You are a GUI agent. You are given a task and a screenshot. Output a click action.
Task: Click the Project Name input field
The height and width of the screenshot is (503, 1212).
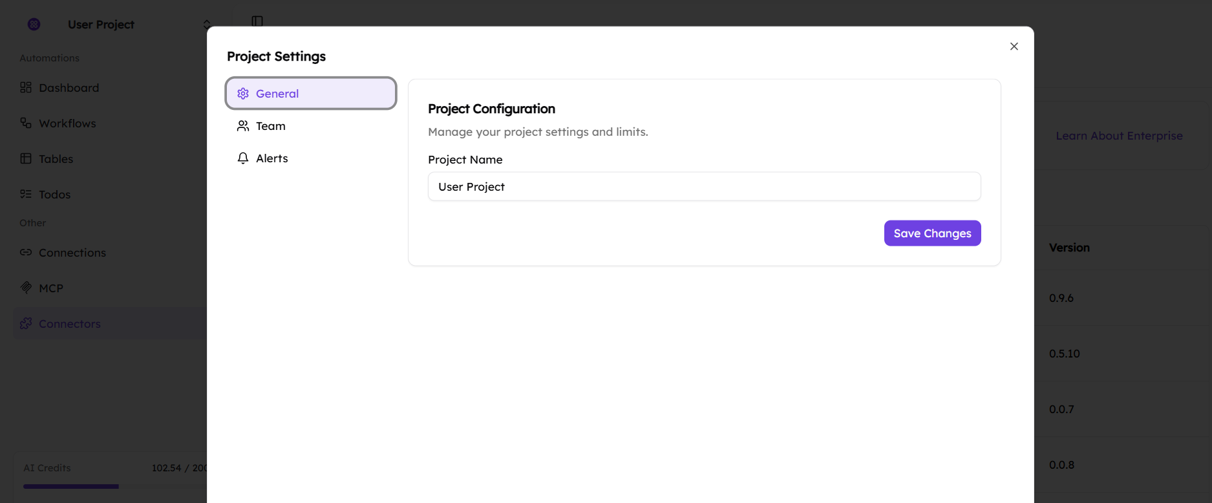[704, 187]
